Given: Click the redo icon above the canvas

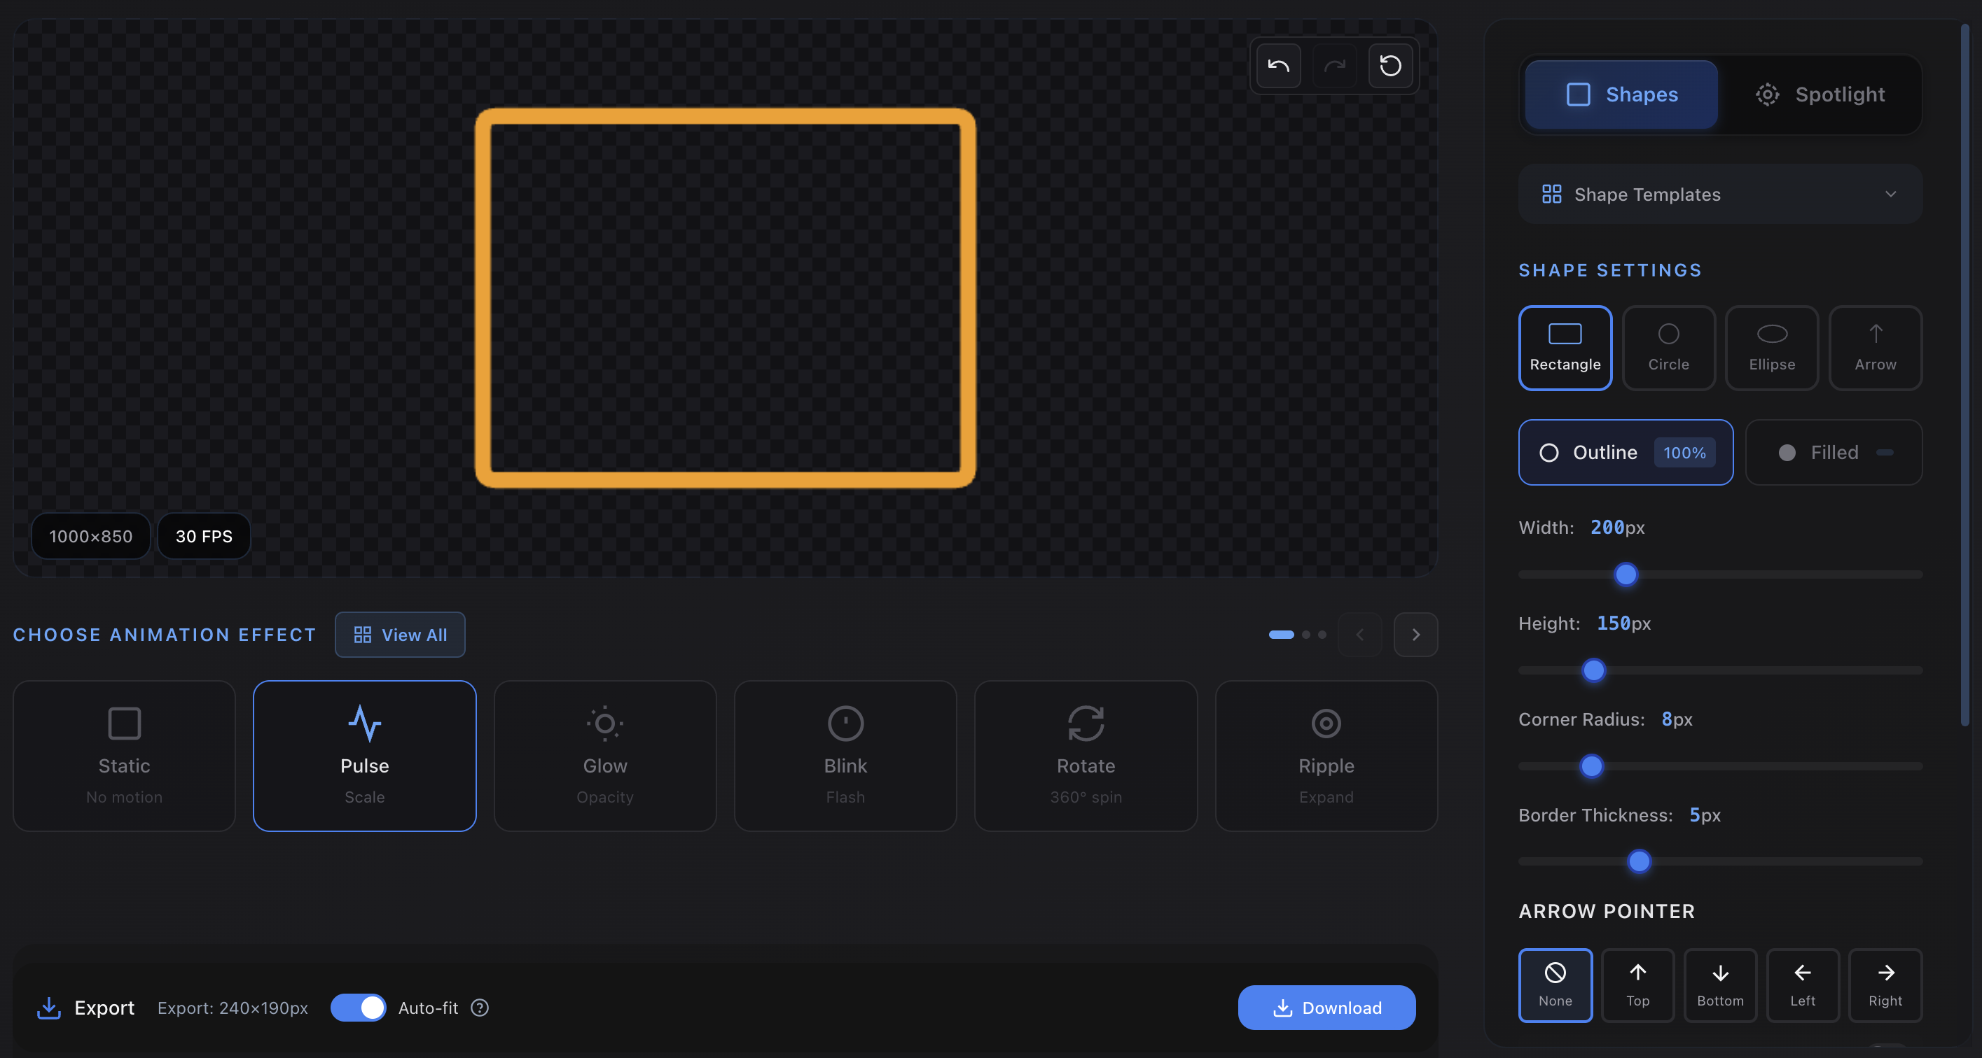Looking at the screenshot, I should coord(1334,65).
